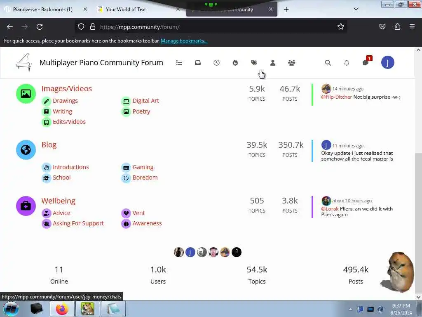
Task: Click the black avatar at online users row end
Action: 237,252
